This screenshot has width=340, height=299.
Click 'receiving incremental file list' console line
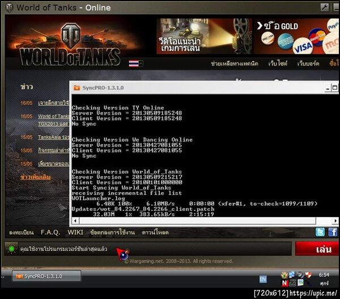pyautogui.click(x=127, y=193)
